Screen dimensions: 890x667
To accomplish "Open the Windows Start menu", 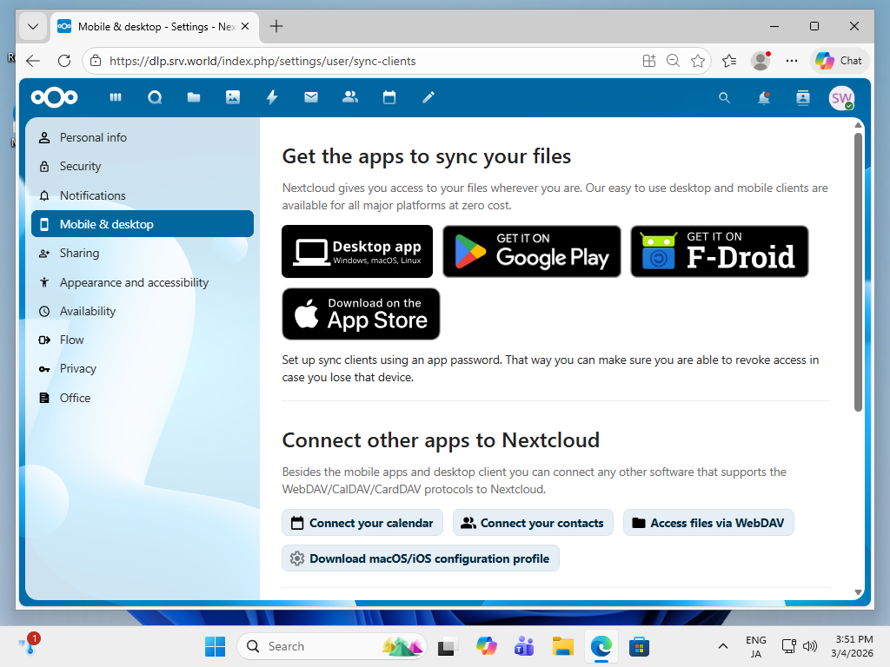I will tap(215, 646).
